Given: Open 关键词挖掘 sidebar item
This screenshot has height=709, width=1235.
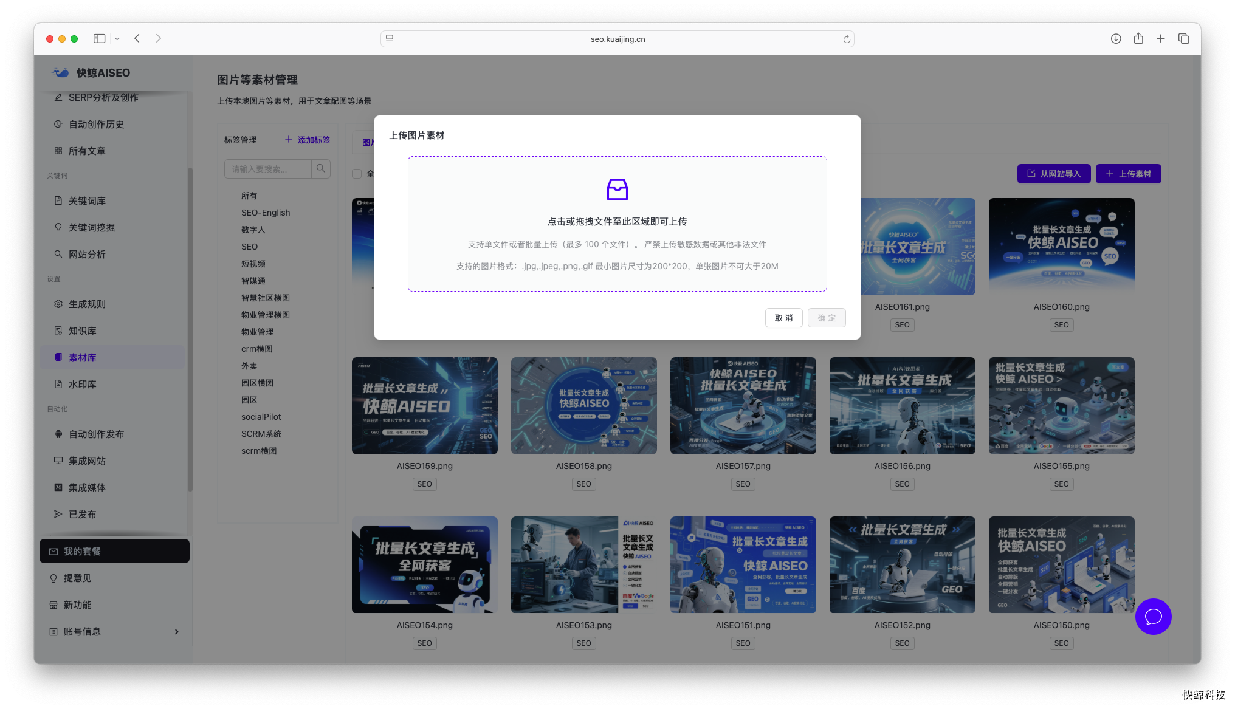Looking at the screenshot, I should (x=114, y=227).
